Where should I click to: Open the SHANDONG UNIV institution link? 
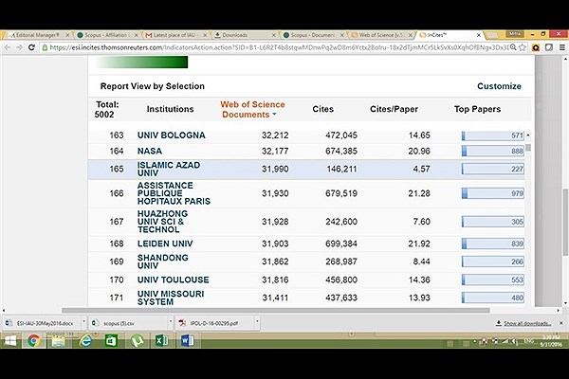(162, 262)
